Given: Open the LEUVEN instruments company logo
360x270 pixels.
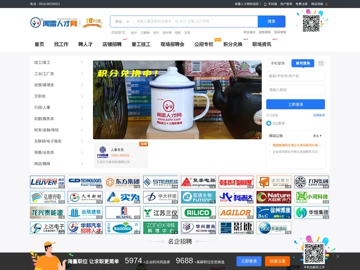Looking at the screenshot, I should tap(47, 182).
